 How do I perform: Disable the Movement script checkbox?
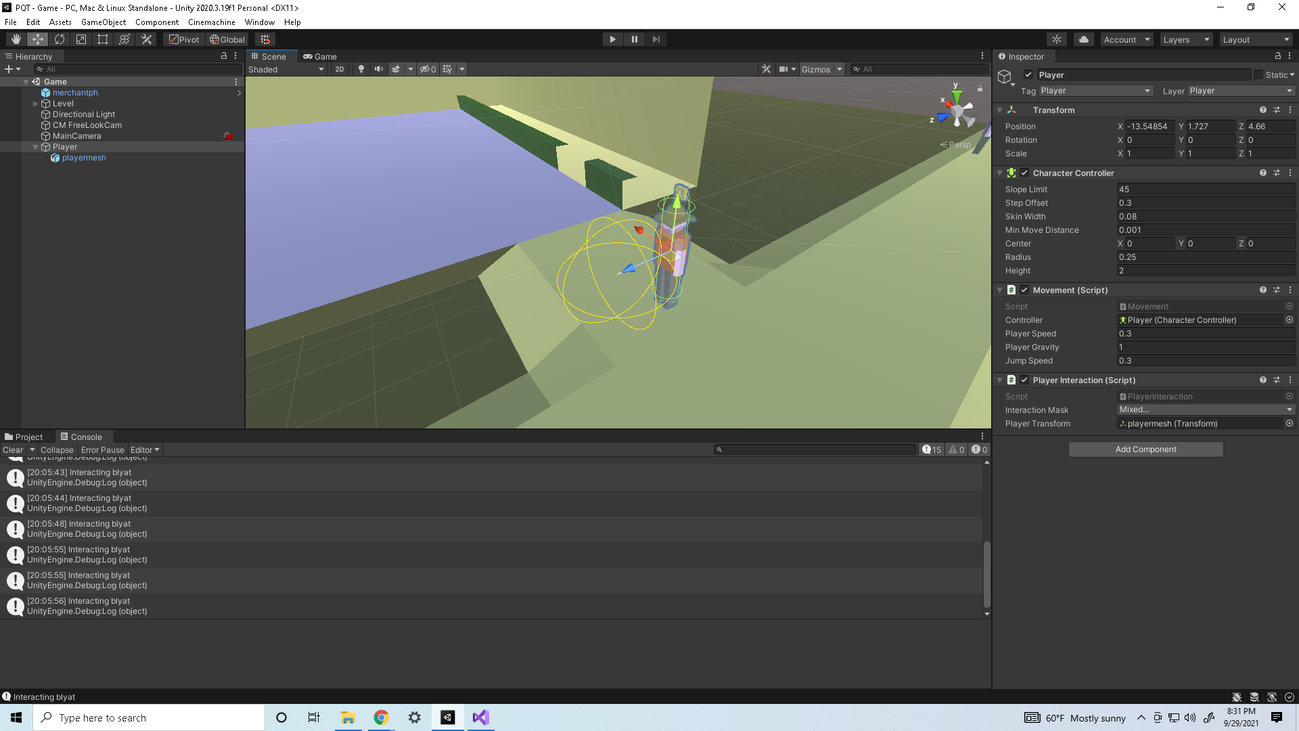(1024, 290)
